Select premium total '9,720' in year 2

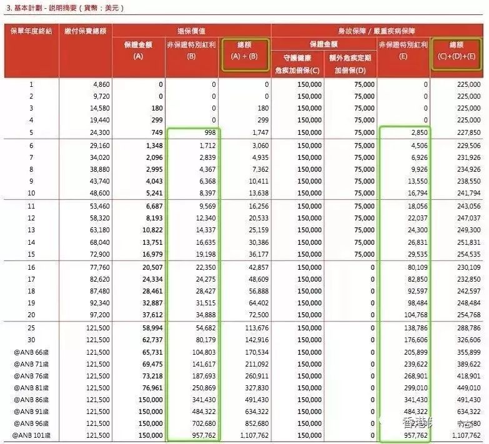pyautogui.click(x=101, y=96)
